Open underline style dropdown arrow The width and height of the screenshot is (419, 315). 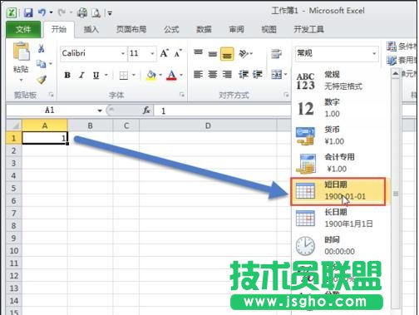tap(106, 75)
